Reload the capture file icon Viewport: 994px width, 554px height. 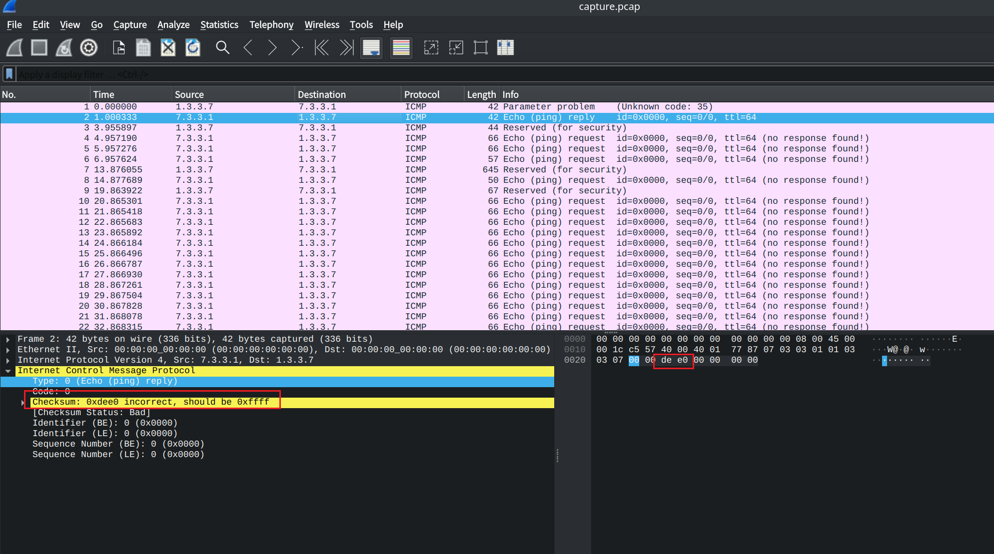tap(193, 48)
